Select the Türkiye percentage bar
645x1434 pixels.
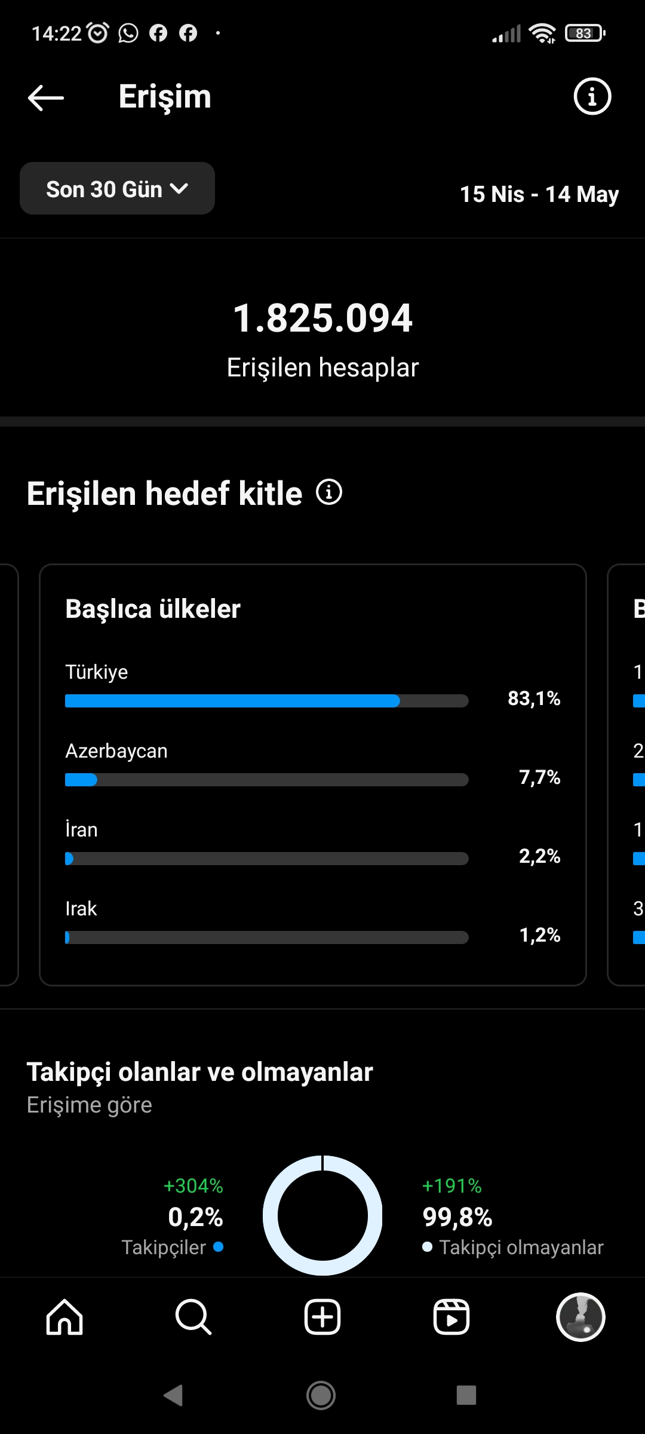(x=266, y=701)
